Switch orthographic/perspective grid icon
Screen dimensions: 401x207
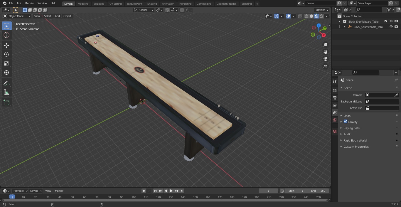325,67
